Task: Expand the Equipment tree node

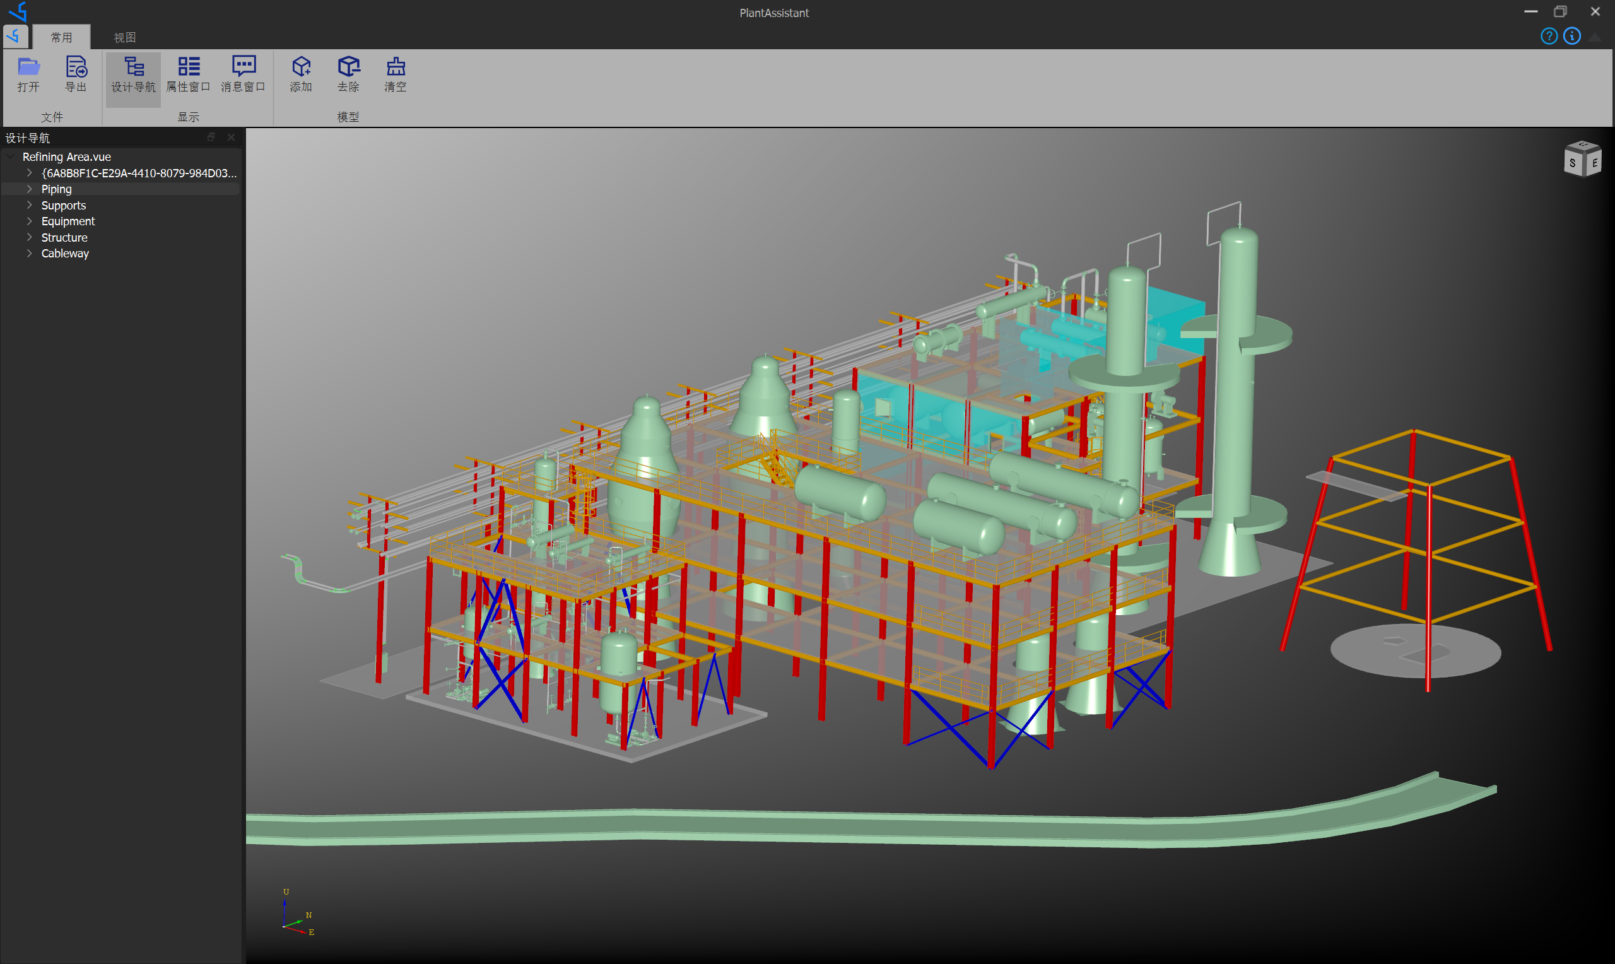Action: (x=29, y=221)
